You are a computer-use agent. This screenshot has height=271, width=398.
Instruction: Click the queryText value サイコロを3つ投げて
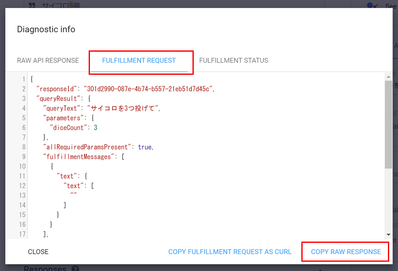click(123, 108)
